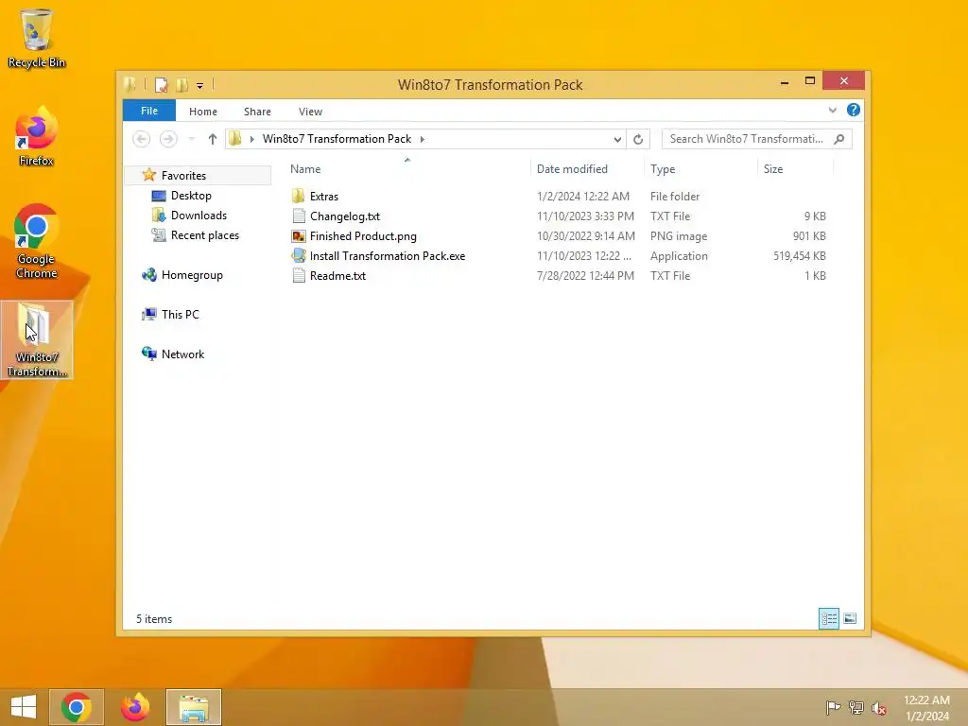
Task: Switch to the View ribbon tab
Action: [310, 112]
